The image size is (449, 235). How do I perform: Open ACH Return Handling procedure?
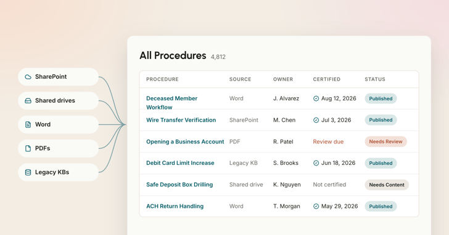[175, 206]
